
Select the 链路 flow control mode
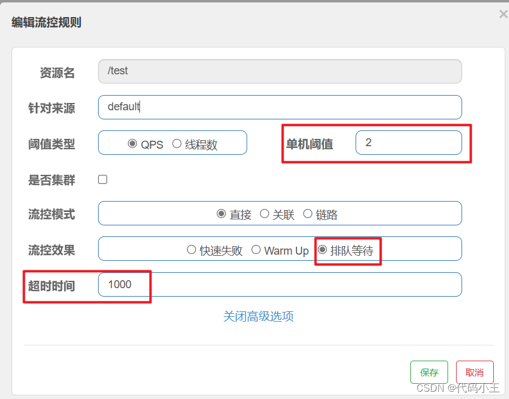(307, 213)
